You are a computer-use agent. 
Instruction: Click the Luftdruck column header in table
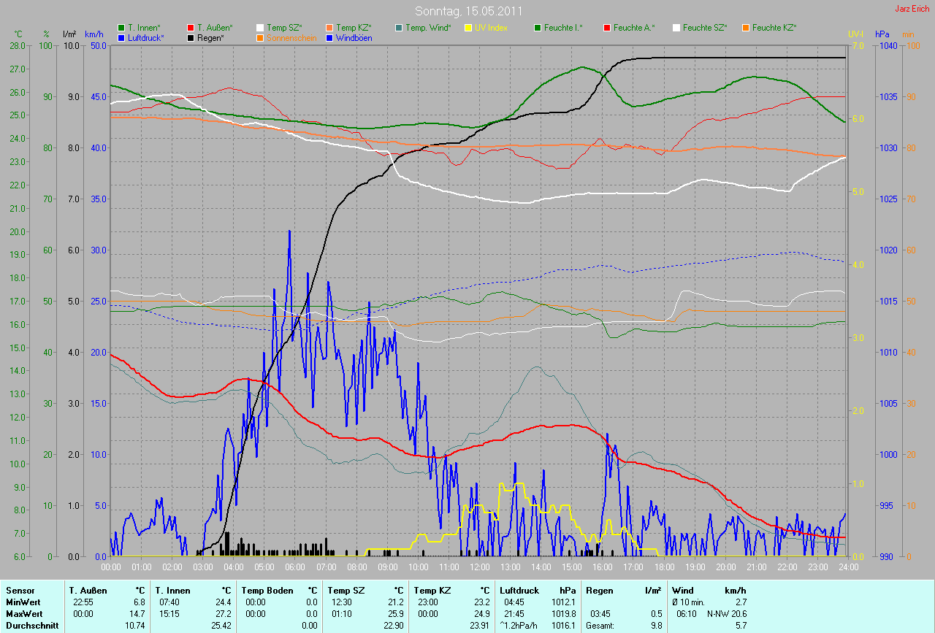pyautogui.click(x=518, y=590)
